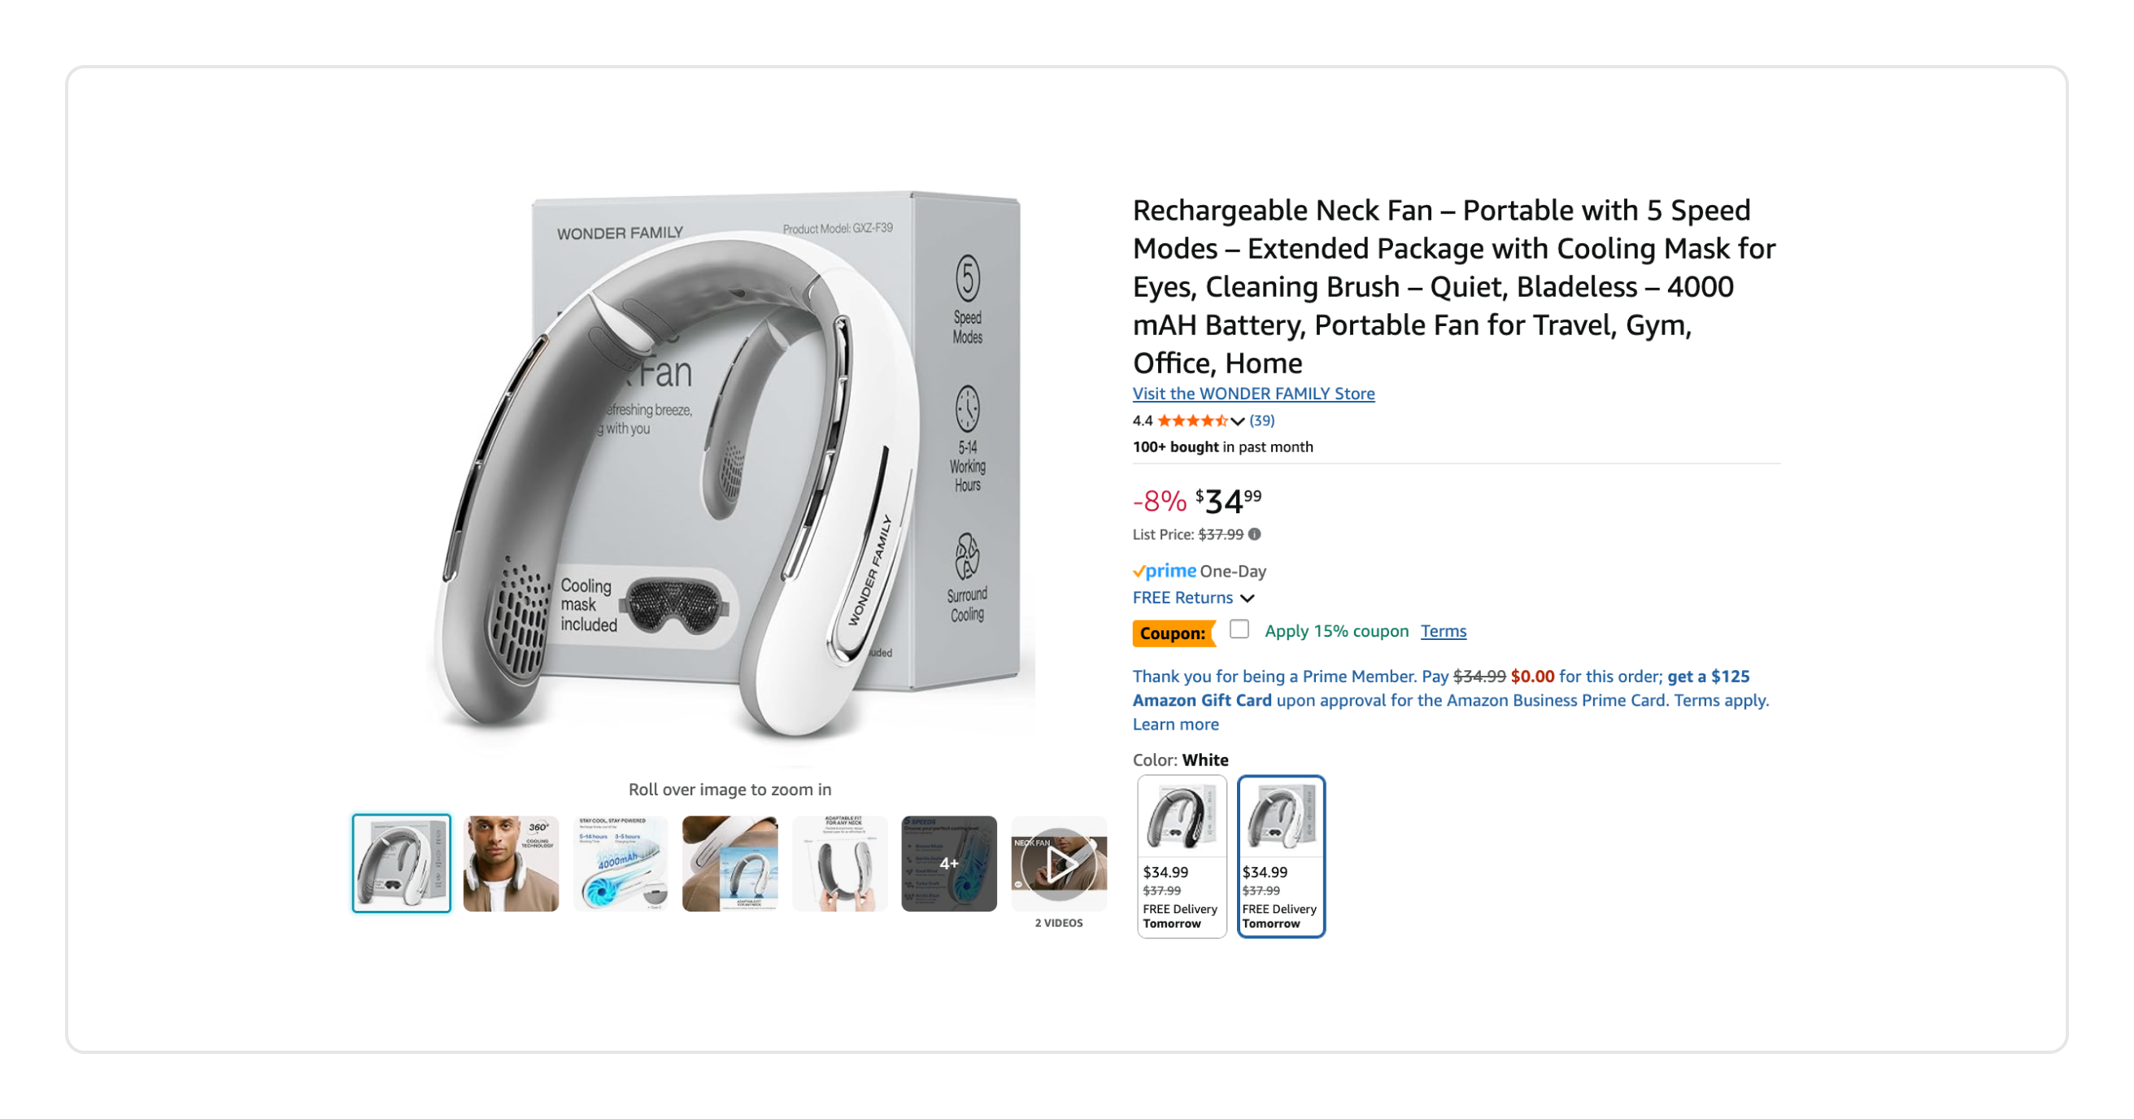Screen dimensions: 2134x1119
Task: View the man wearing fan thumbnail
Action: pos(511,863)
